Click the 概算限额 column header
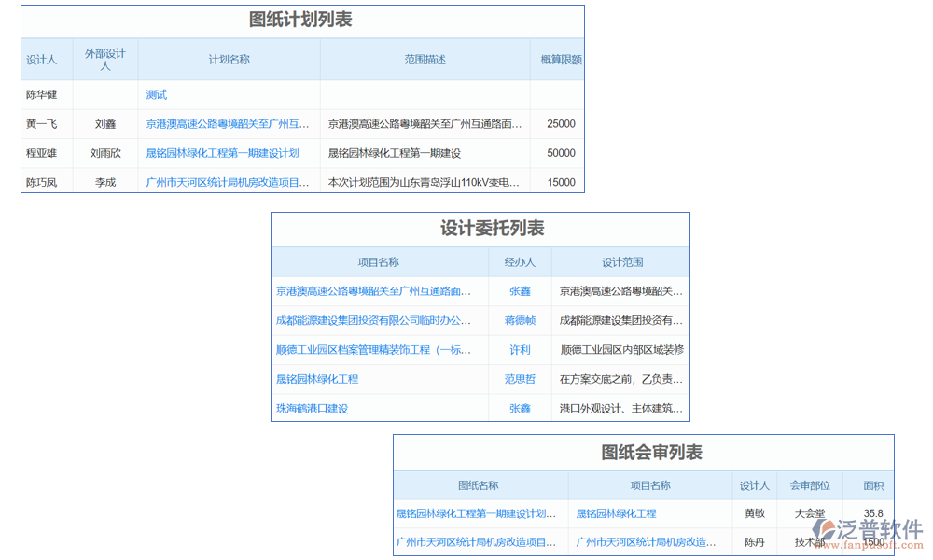Screen dimensions: 933x560 click(561, 60)
